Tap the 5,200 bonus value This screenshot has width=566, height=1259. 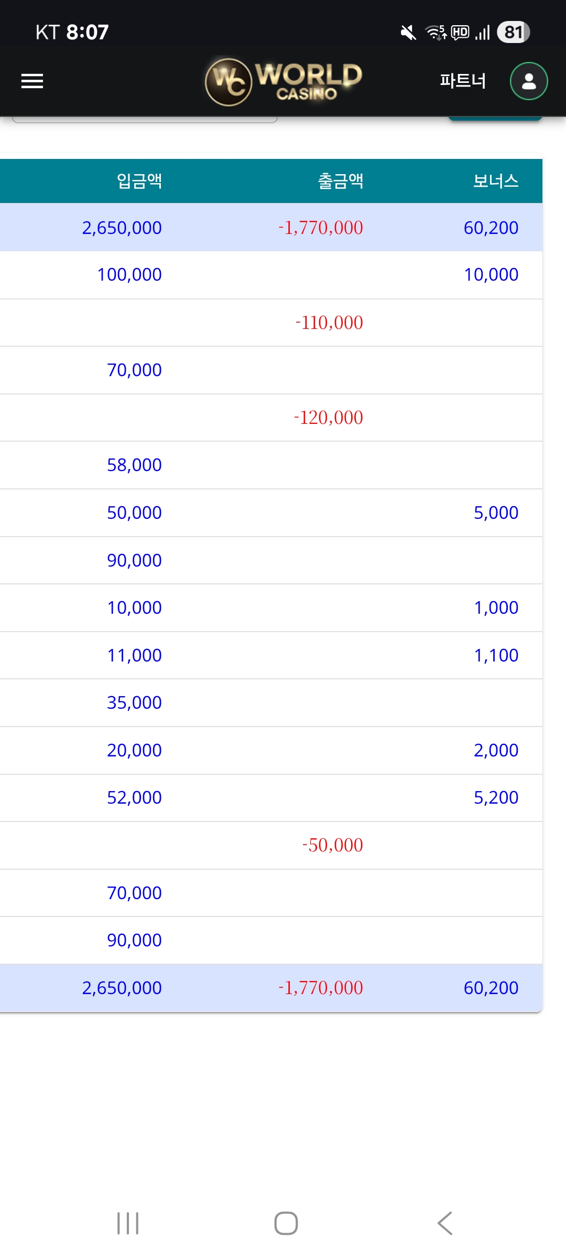tap(496, 798)
